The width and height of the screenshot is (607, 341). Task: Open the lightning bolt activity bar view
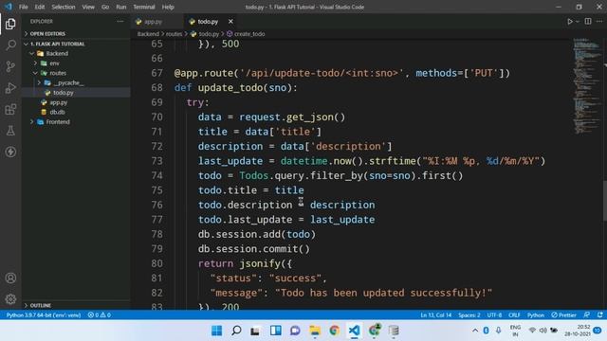pyautogui.click(x=10, y=152)
